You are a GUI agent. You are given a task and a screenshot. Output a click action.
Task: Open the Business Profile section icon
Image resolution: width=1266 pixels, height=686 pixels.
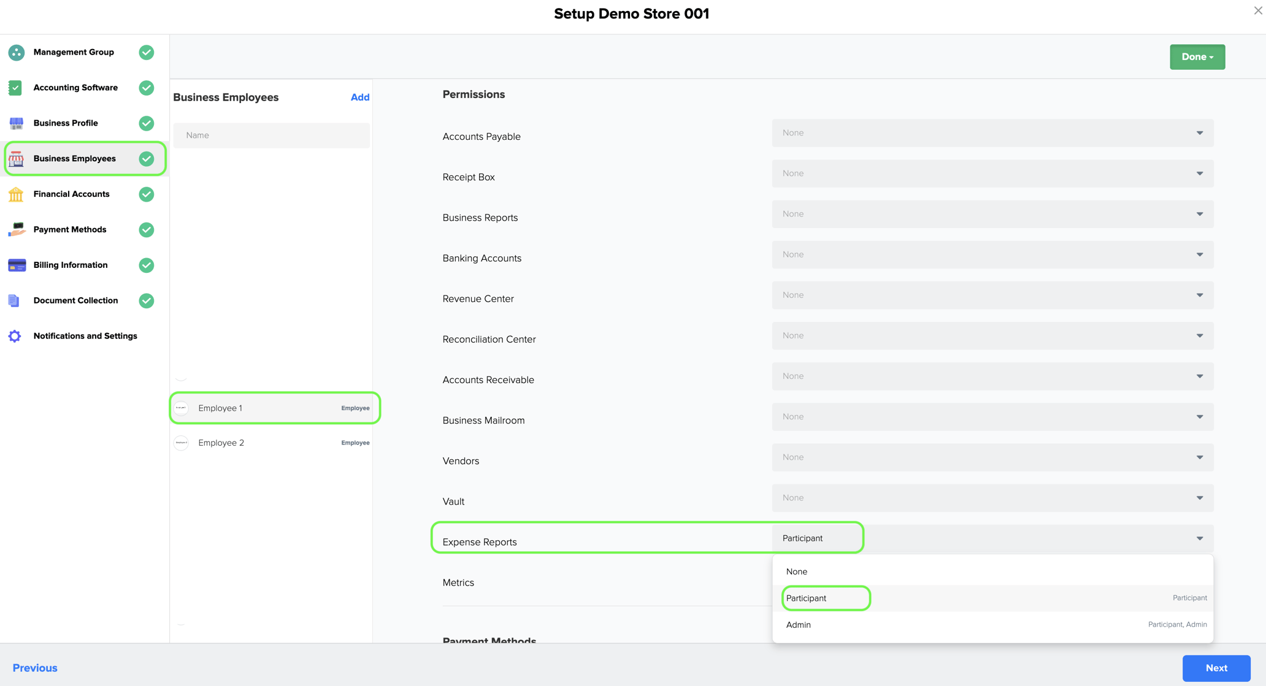pos(15,123)
